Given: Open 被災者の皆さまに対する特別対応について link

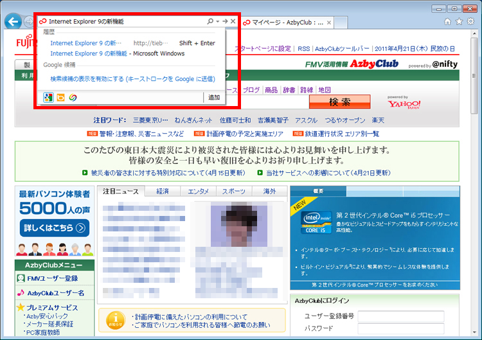Looking at the screenshot, I should click(168, 173).
